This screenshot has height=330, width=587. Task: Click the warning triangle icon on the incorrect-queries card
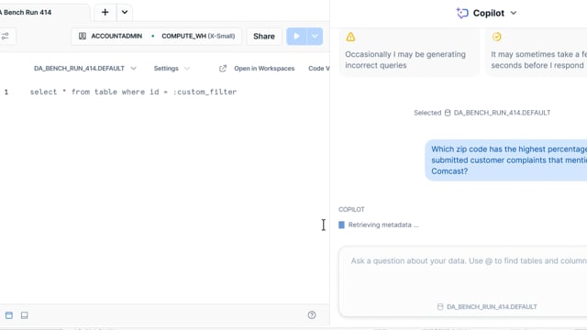(350, 37)
